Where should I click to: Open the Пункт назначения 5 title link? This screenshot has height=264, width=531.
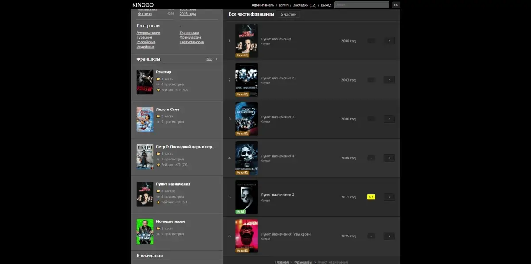pyautogui.click(x=277, y=194)
